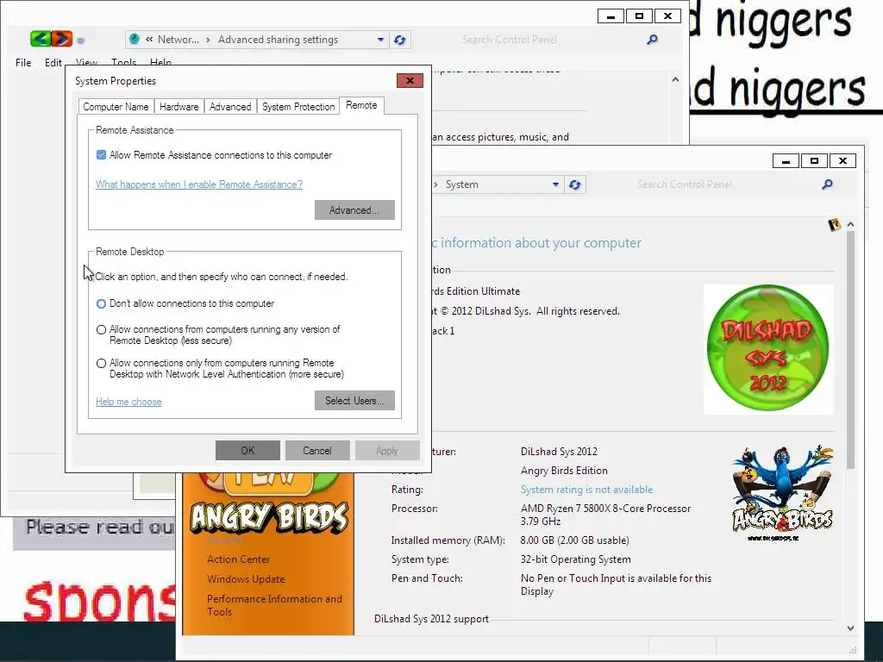Screen dimensions: 883x662
Task: Switch to the Advanced tab
Action: [230, 106]
